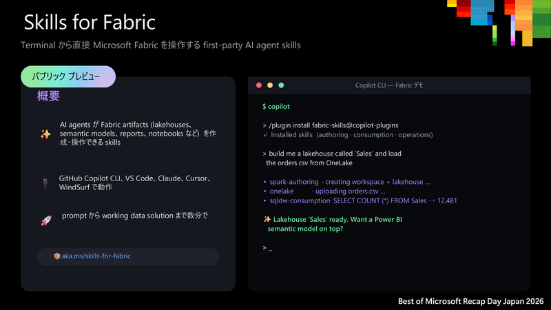Click the subtitle starting with 'Terminal から直接'
This screenshot has width=551, height=310.
point(160,45)
